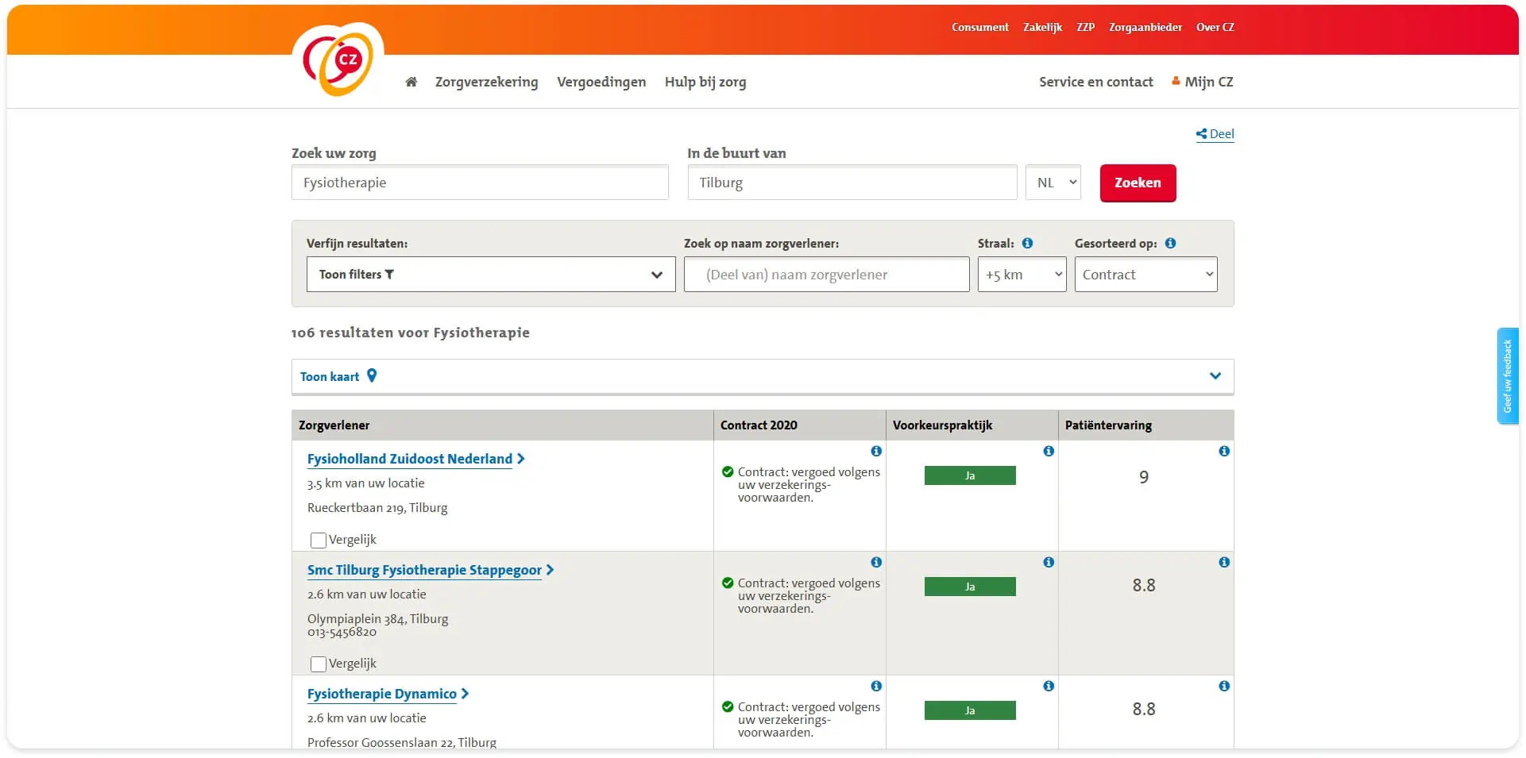Open the Deel share link
The image size is (1526, 758).
1215,133
